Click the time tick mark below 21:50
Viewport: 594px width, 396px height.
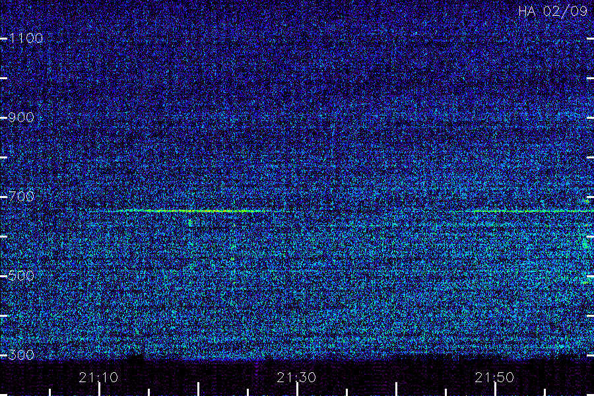pyautogui.click(x=495, y=389)
